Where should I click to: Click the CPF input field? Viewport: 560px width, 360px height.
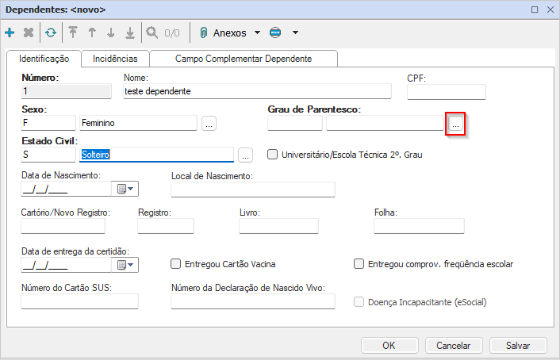pyautogui.click(x=446, y=92)
